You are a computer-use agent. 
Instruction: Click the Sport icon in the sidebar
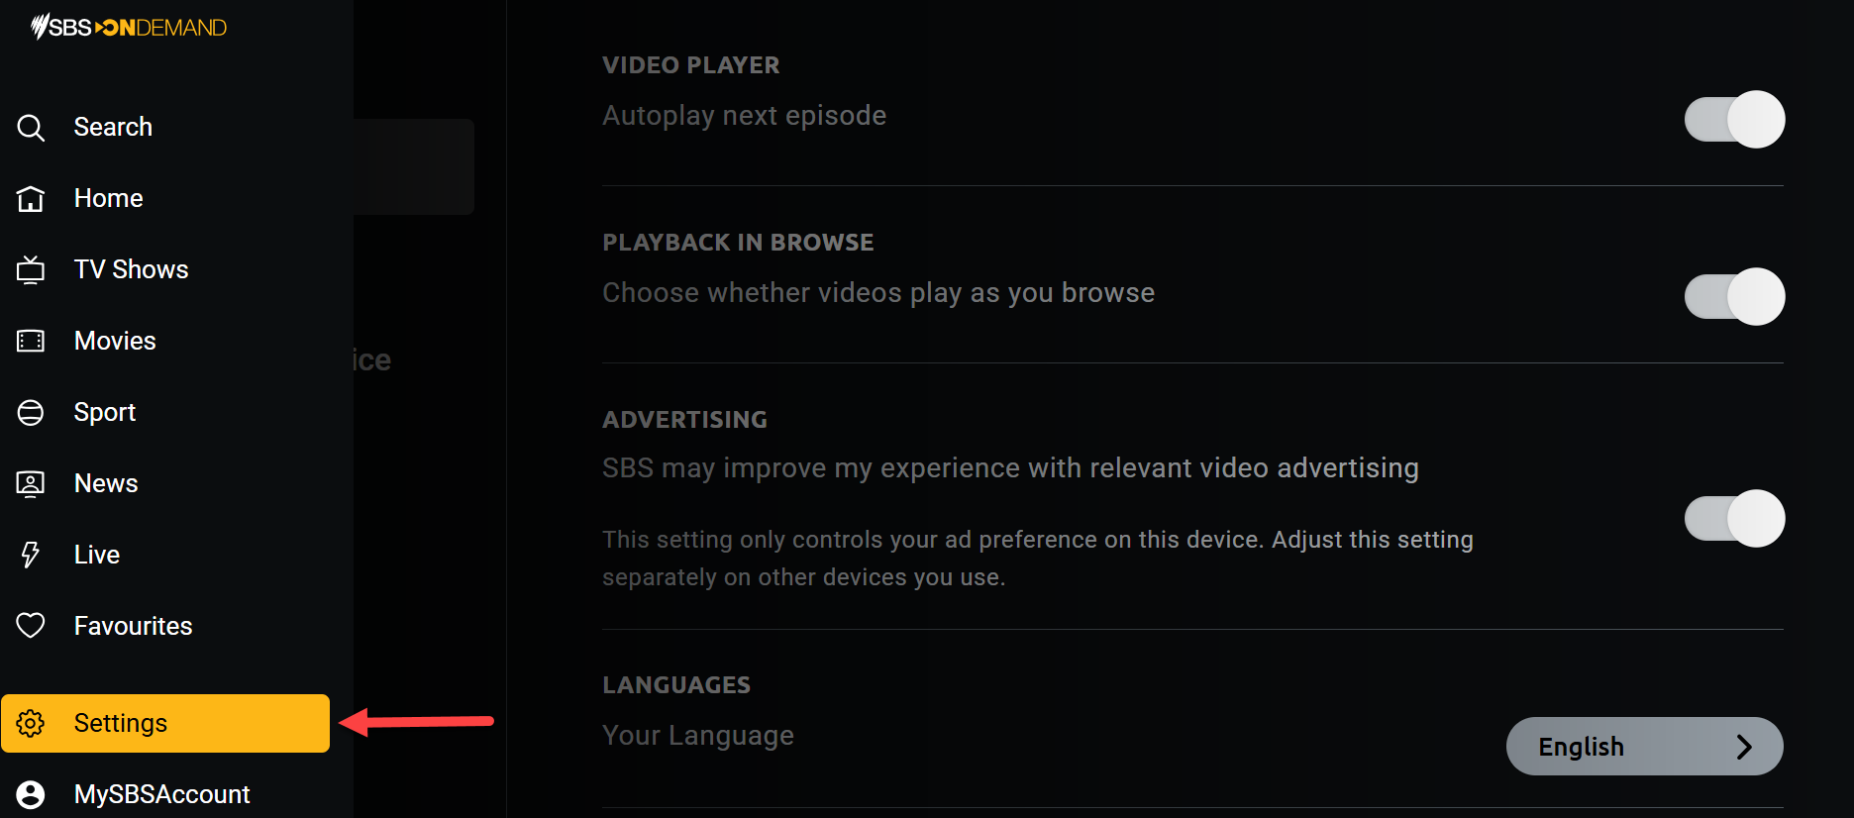click(31, 412)
